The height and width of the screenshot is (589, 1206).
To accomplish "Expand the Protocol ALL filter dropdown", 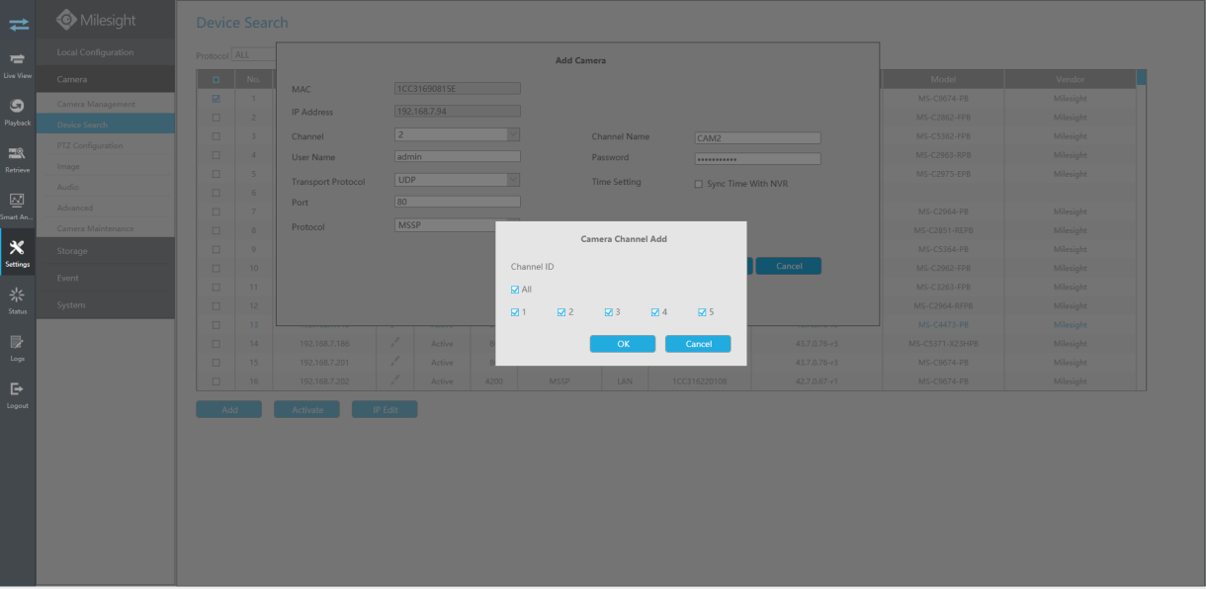I will (x=254, y=55).
